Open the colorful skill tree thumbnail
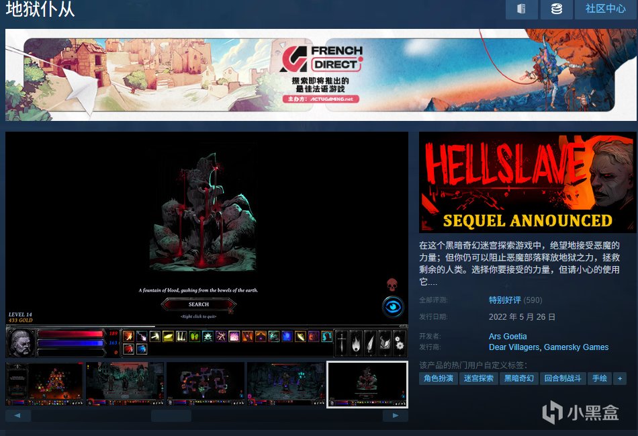 point(45,384)
